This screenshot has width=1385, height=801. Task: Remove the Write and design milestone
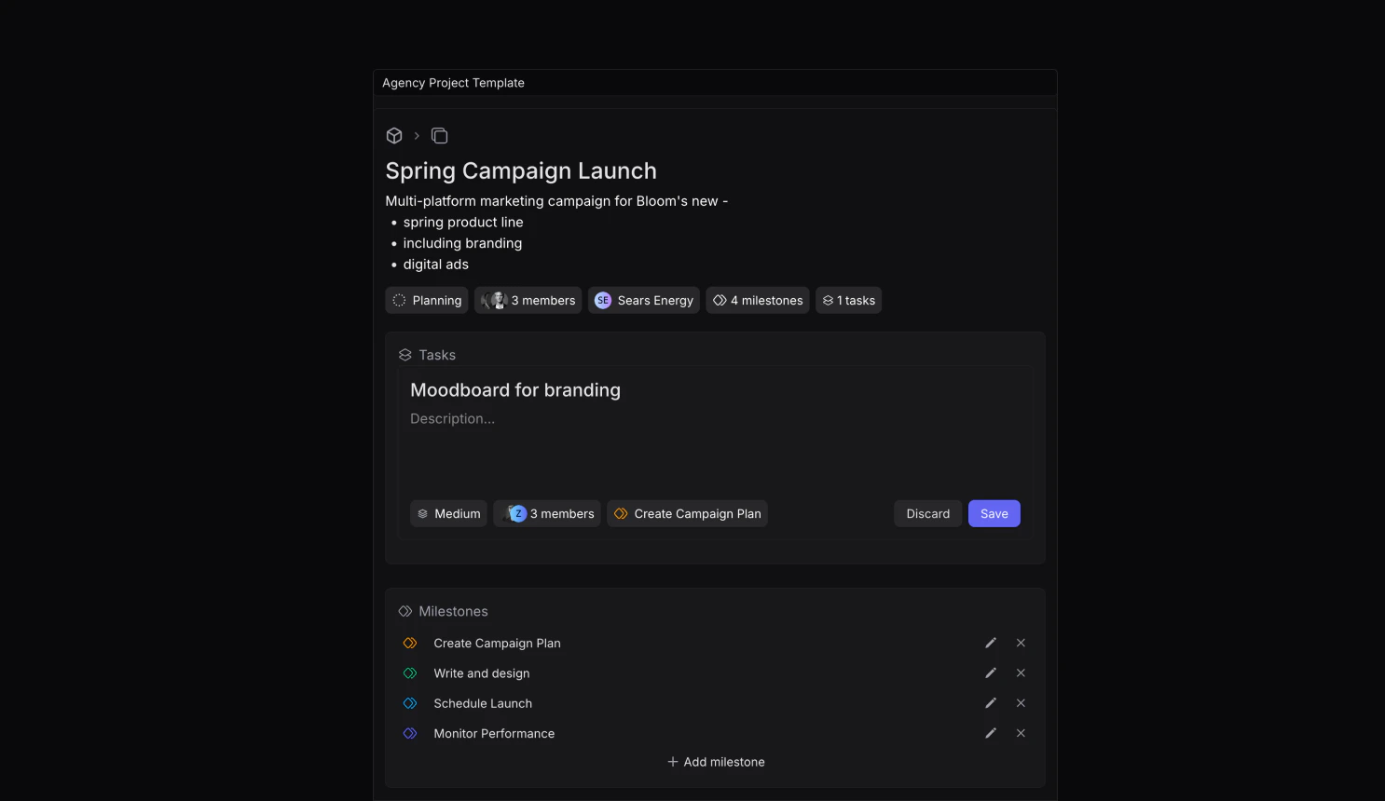click(1021, 672)
